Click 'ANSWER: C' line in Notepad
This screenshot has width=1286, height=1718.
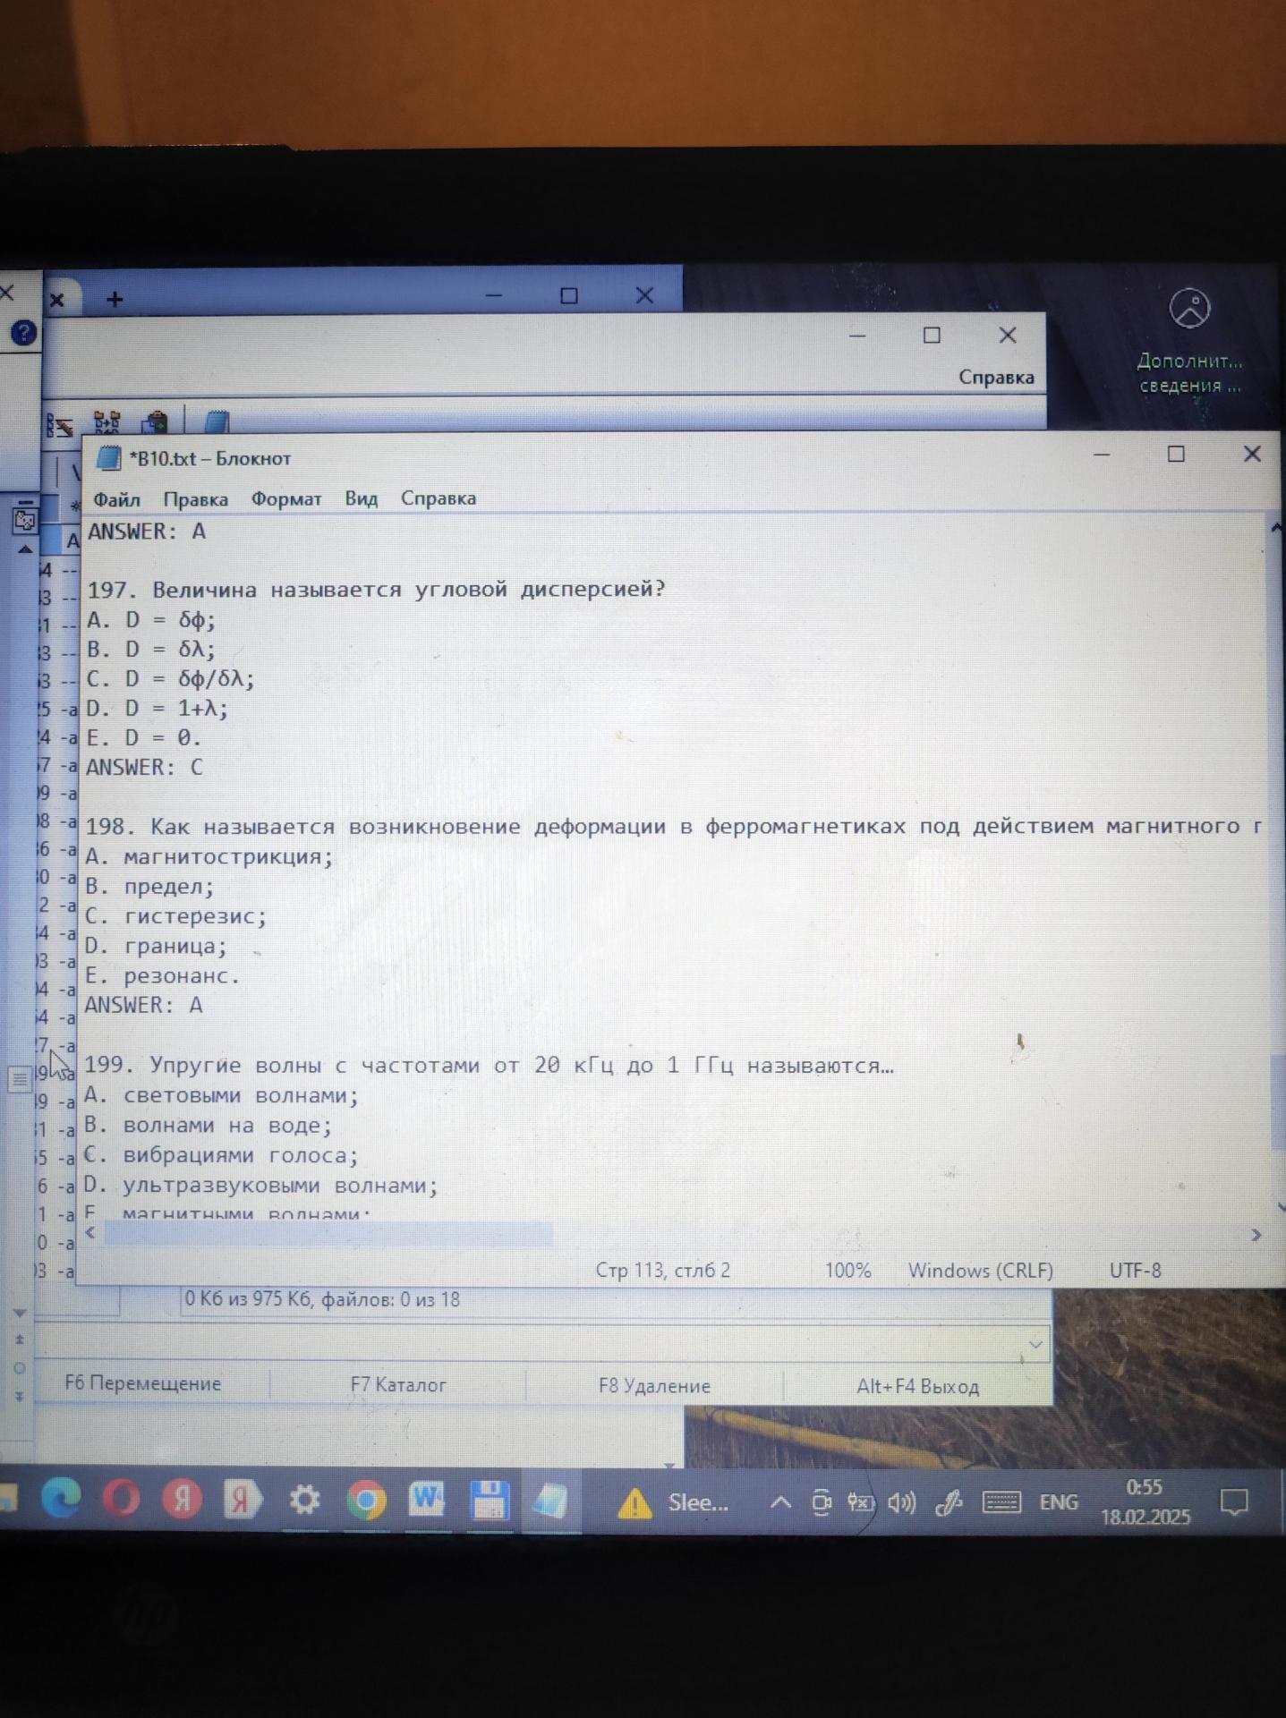[x=144, y=768]
